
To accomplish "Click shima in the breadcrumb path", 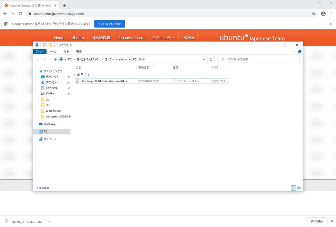I will click(x=123, y=59).
